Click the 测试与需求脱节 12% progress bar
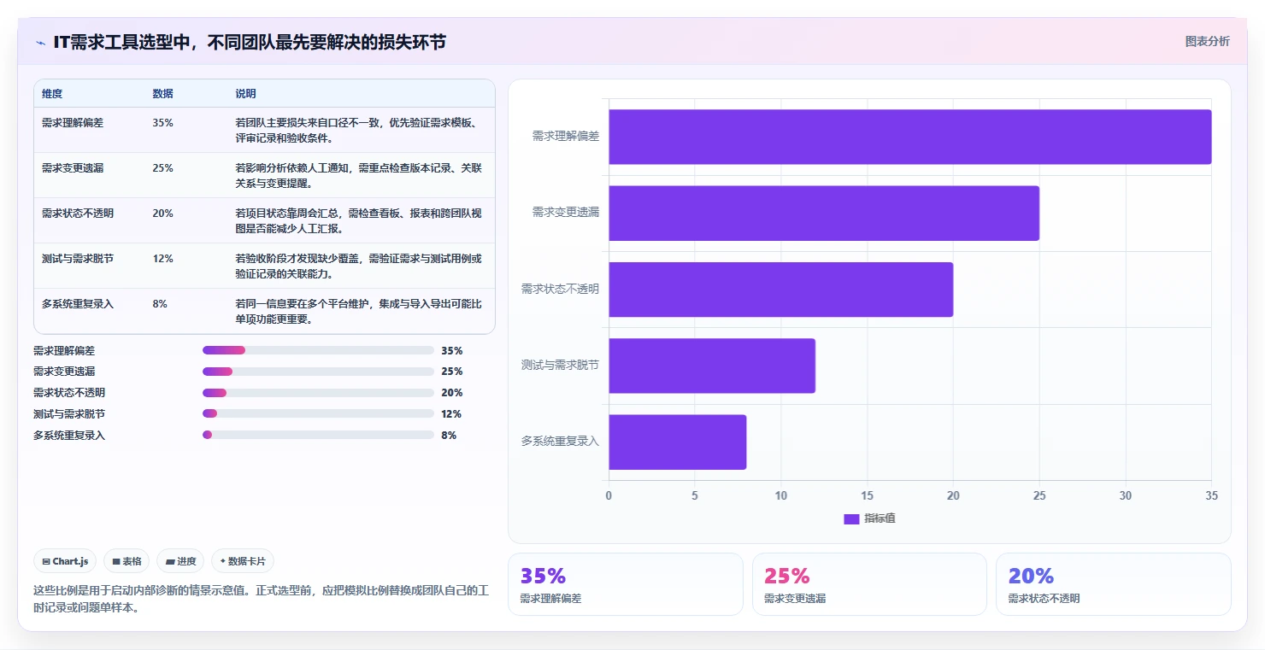The height and width of the screenshot is (650, 1265). 318,413
